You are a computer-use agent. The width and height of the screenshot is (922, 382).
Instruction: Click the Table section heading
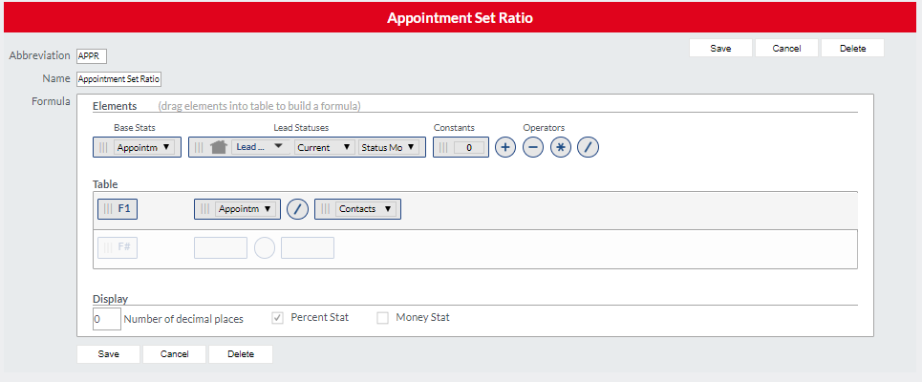click(x=105, y=184)
